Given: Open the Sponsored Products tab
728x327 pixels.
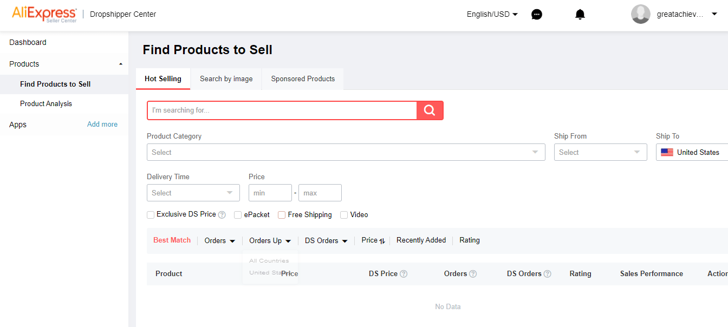Looking at the screenshot, I should (x=303, y=79).
